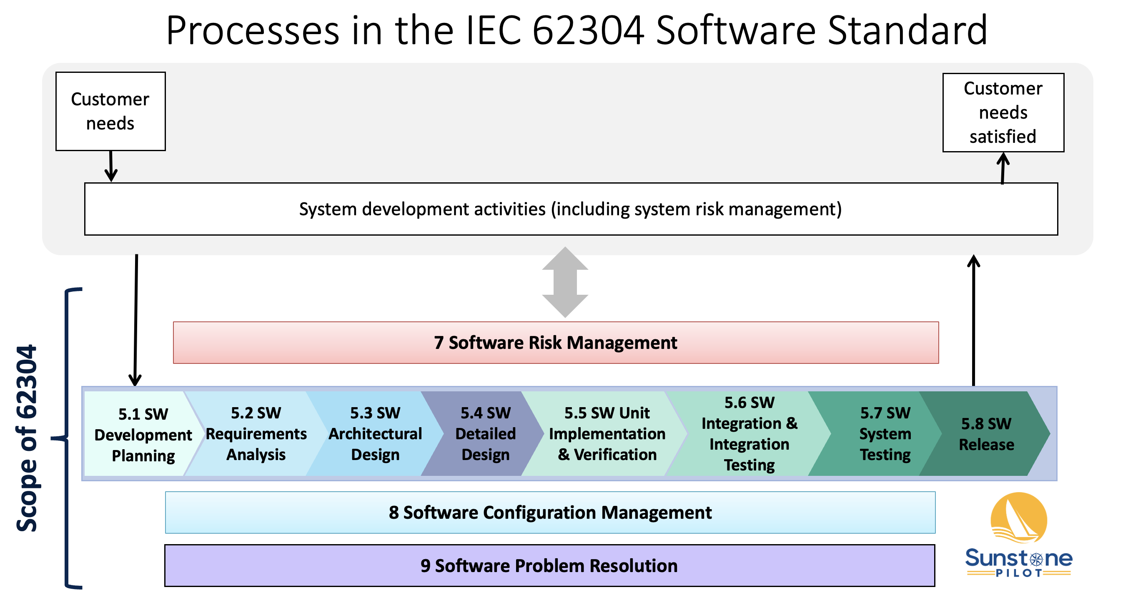
Task: Click '5.6 SW Integration & Integration Testing'
Action: (749, 434)
